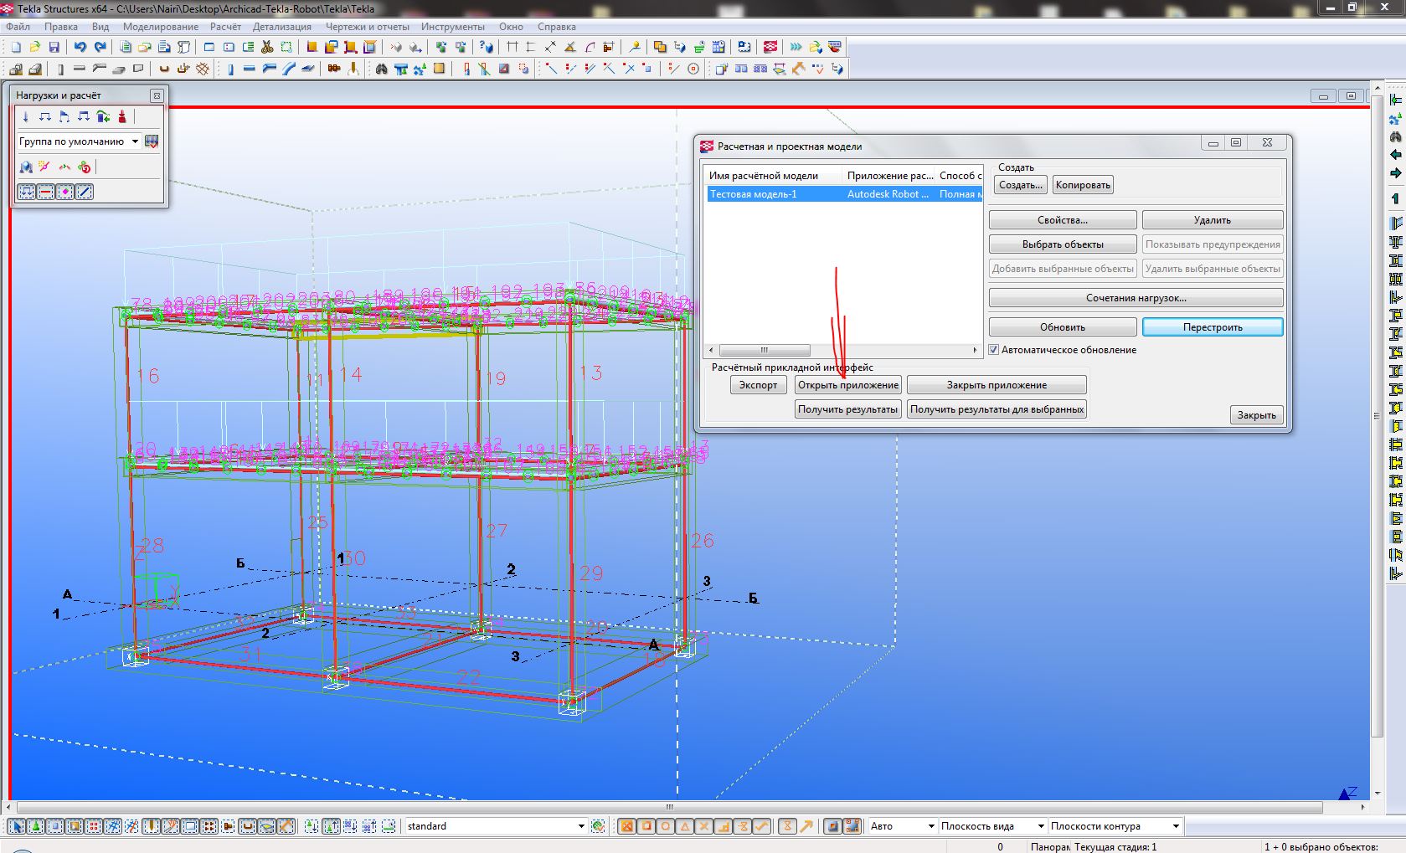Click the analysis models icon in loads panel
1406x853 pixels.
click(x=26, y=167)
